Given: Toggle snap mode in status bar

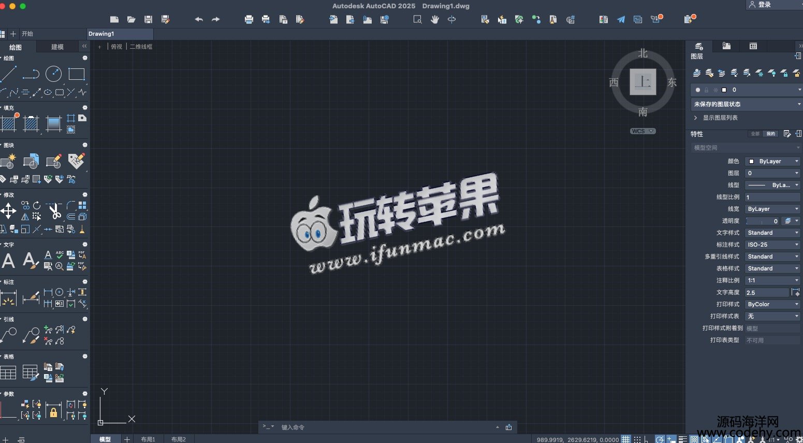Looking at the screenshot, I should click(637, 439).
